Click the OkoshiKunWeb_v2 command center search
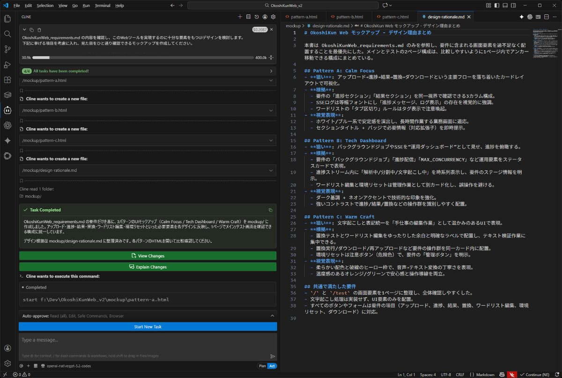562x378 pixels. (x=283, y=6)
